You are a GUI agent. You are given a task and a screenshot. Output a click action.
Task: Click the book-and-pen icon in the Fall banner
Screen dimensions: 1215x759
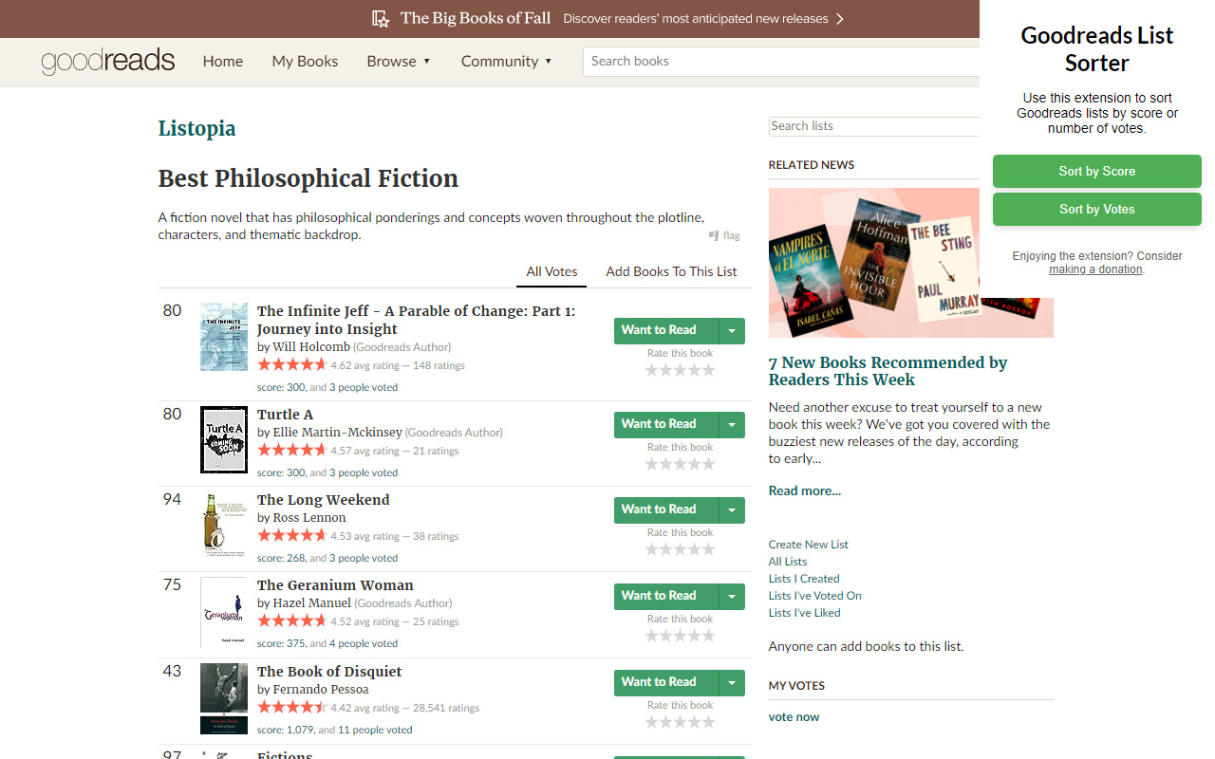click(381, 18)
